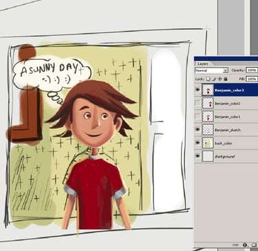258x251 pixels.
Task: Click the layer style (fx) icon in the Layers panel footer
Action: click(x=245, y=245)
